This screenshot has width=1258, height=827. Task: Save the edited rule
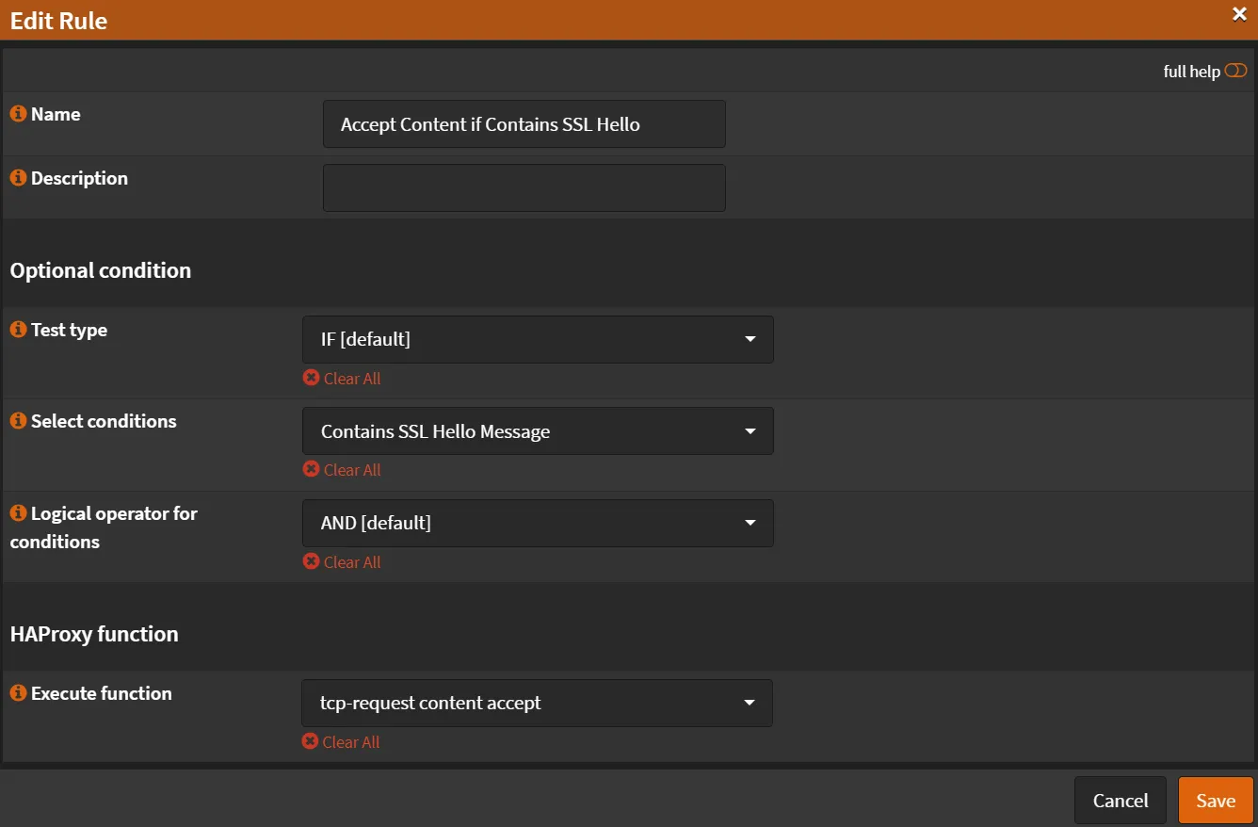(x=1216, y=800)
